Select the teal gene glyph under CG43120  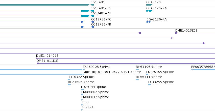point(149,5)
